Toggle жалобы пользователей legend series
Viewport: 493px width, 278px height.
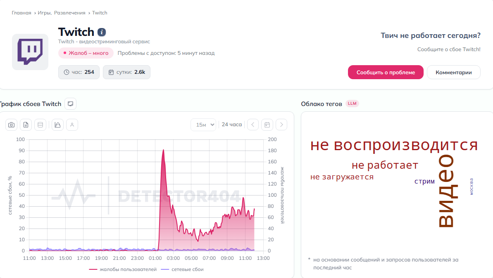(123, 269)
